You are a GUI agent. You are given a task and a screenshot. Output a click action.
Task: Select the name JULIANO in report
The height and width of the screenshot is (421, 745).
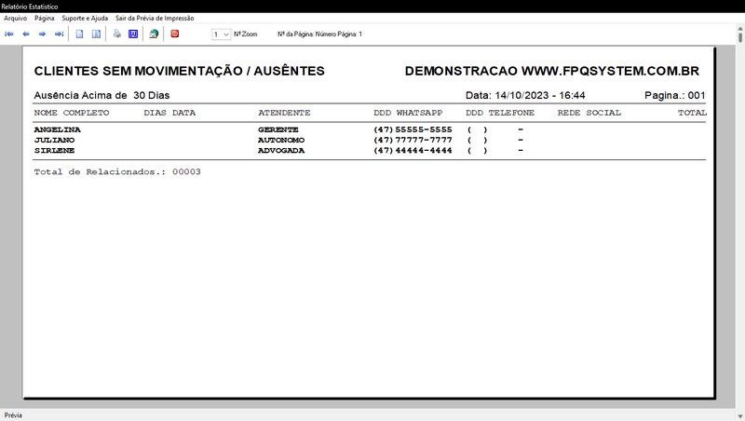(x=54, y=140)
